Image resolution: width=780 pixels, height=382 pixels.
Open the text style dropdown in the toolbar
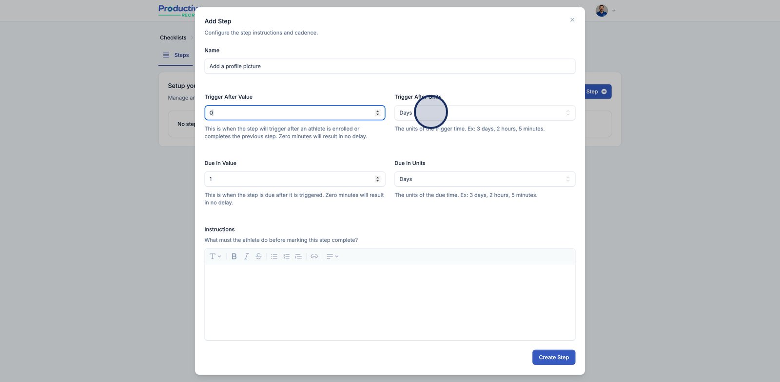coord(215,256)
